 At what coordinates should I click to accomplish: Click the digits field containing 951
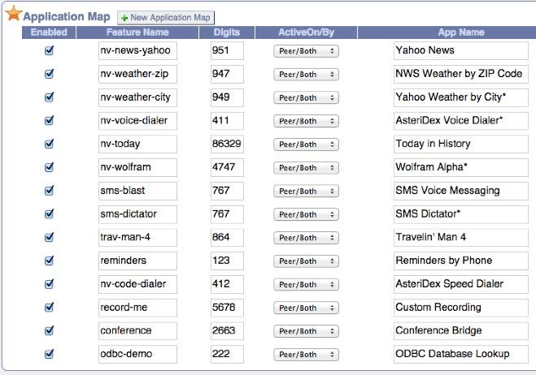[x=227, y=50]
